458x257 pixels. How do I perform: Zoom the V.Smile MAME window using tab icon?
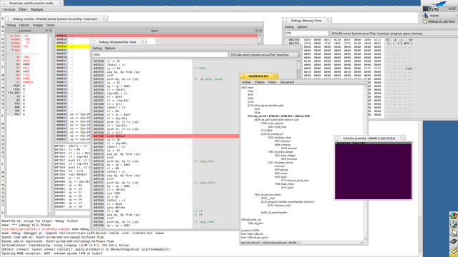[402, 138]
